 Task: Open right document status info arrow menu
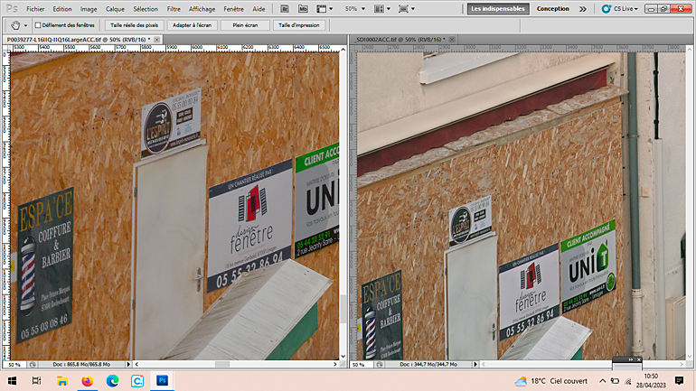point(475,365)
